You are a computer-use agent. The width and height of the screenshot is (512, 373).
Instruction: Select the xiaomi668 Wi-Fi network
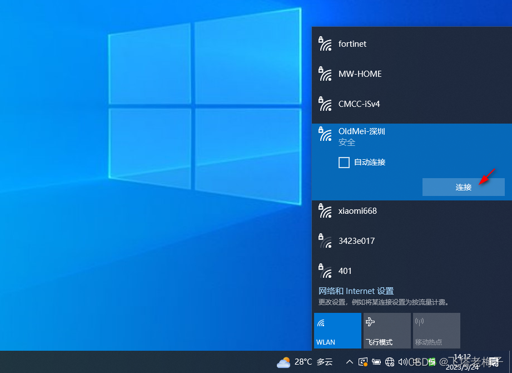tap(412, 211)
